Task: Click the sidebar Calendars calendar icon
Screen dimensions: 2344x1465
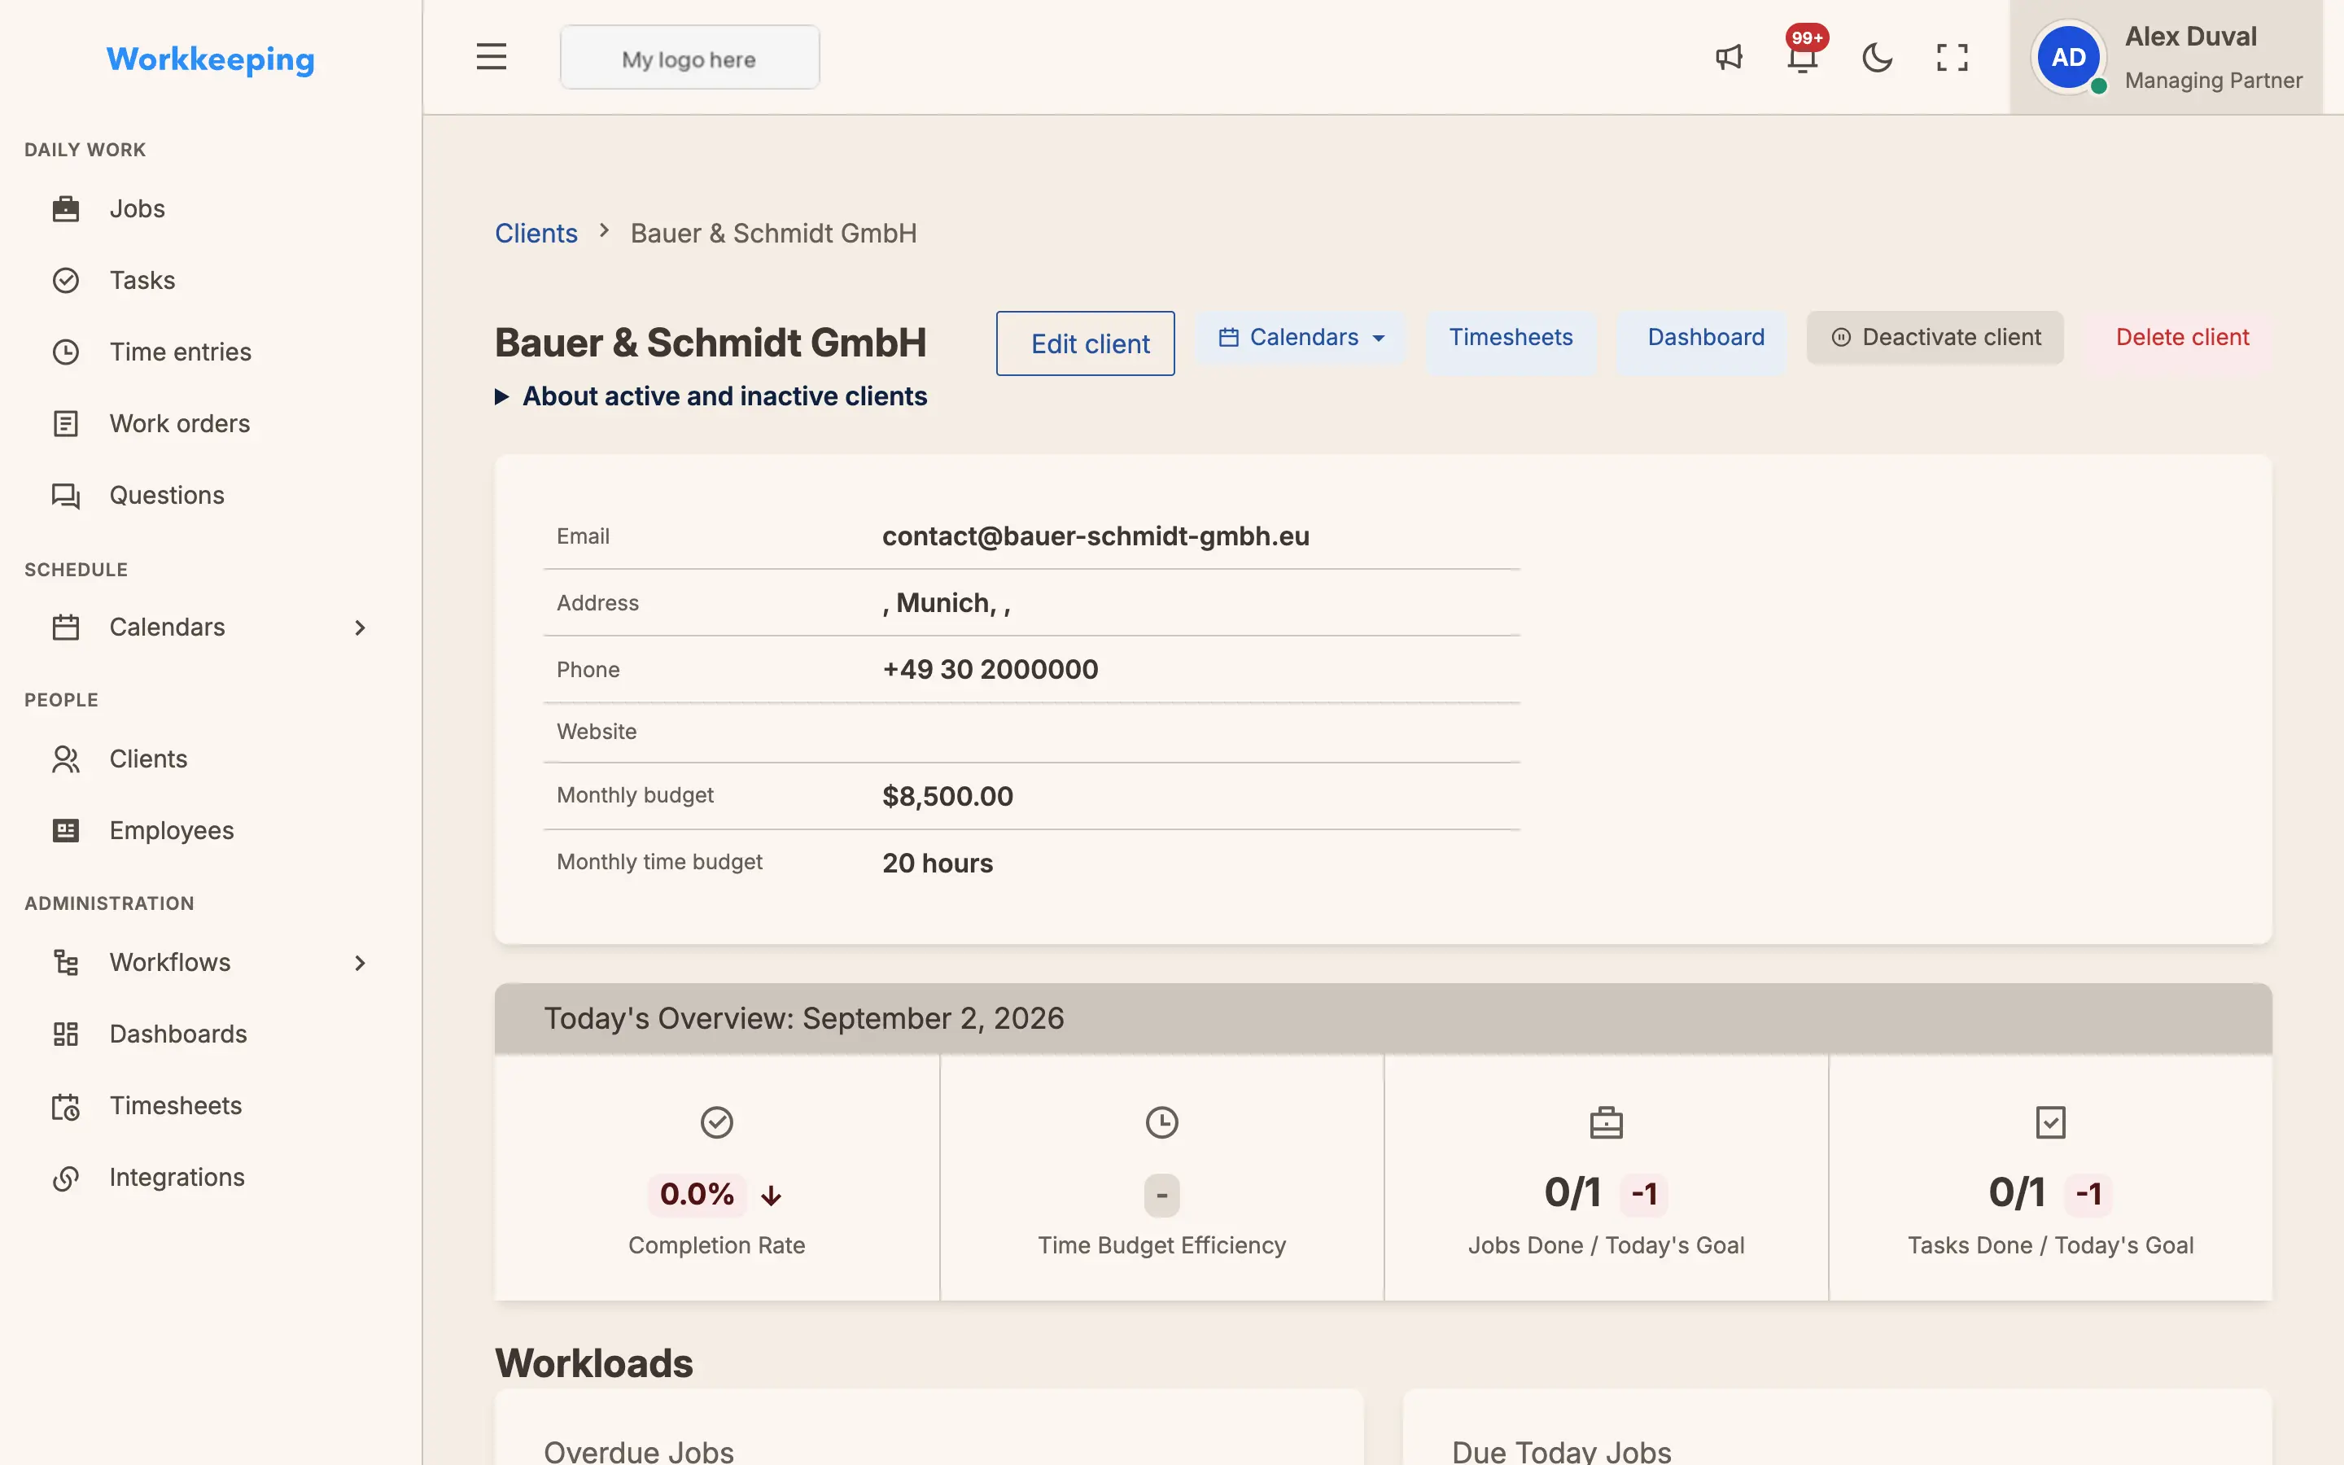Action: [x=66, y=627]
